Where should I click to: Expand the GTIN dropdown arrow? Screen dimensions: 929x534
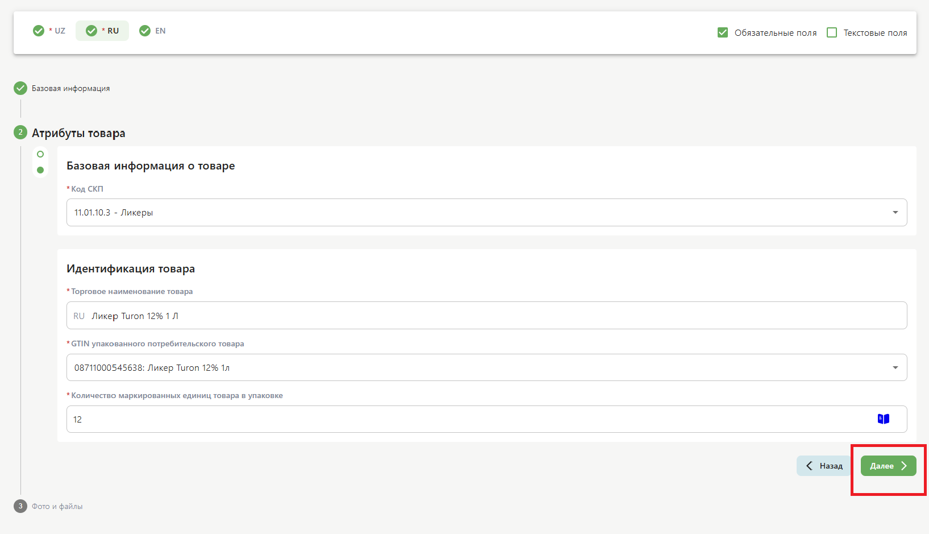895,368
